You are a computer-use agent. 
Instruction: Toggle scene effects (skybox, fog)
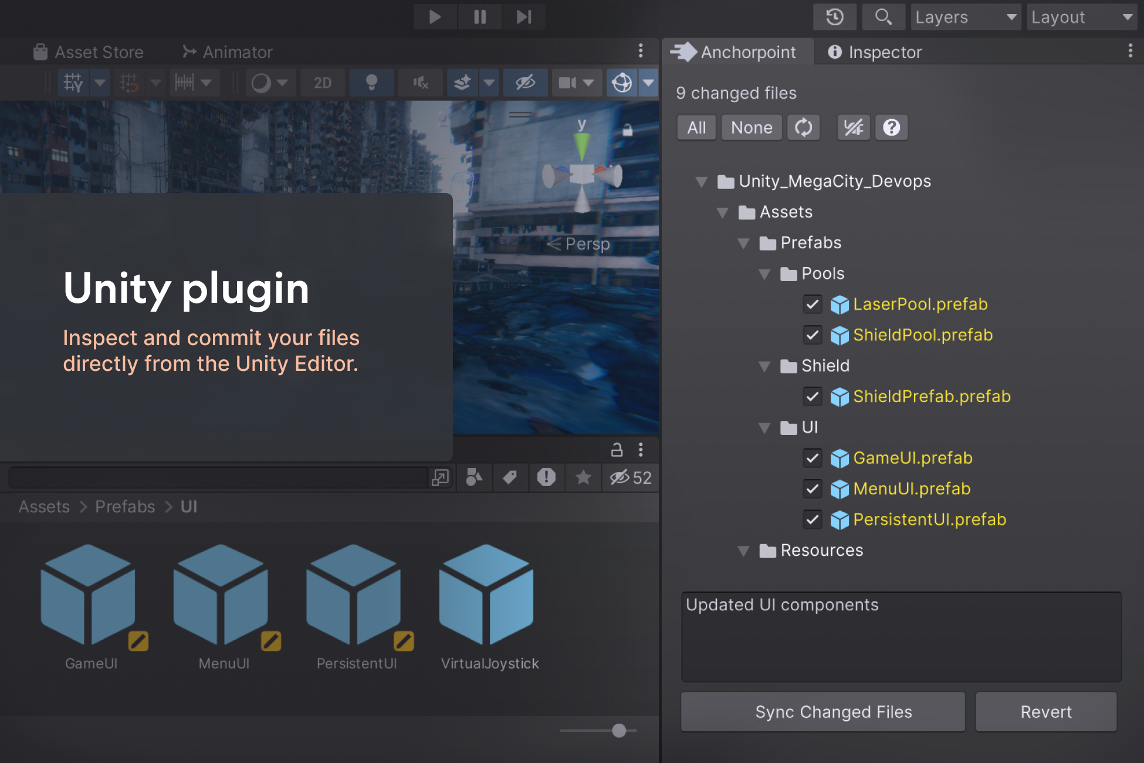[x=463, y=83]
